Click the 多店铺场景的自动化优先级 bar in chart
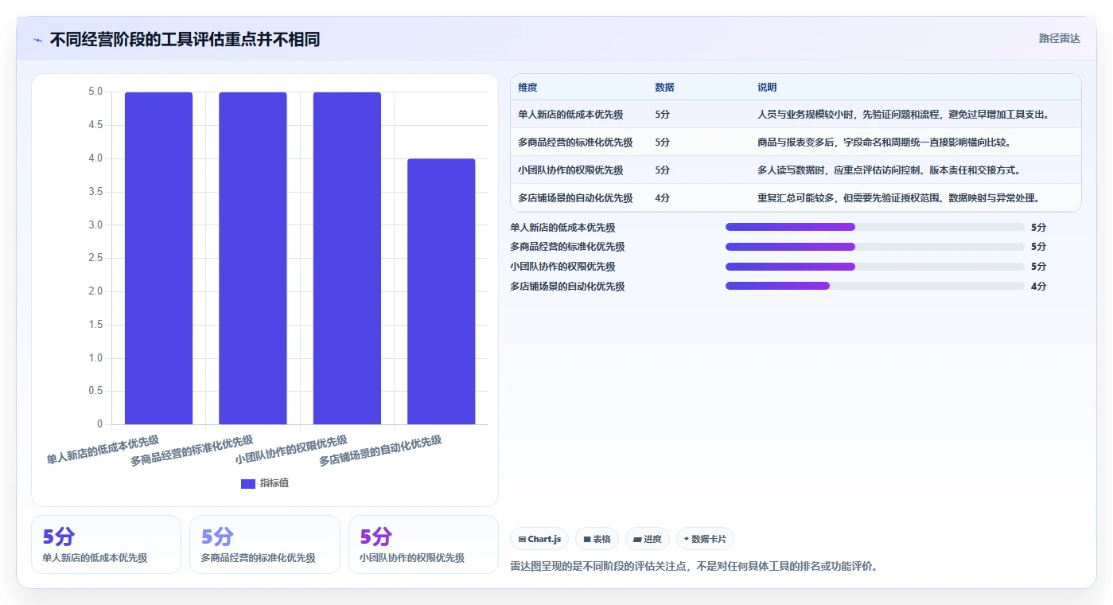1113x605 pixels. 442,291
